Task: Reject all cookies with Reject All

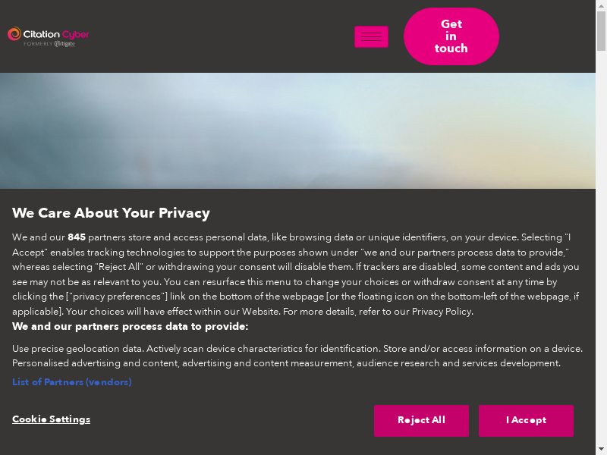Action: click(x=421, y=420)
